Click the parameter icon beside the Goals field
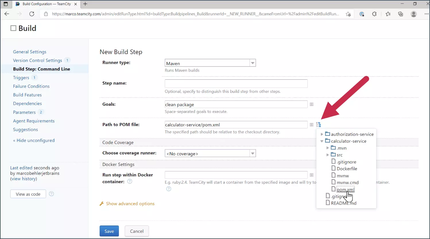This screenshot has width=430, height=239. 311,104
